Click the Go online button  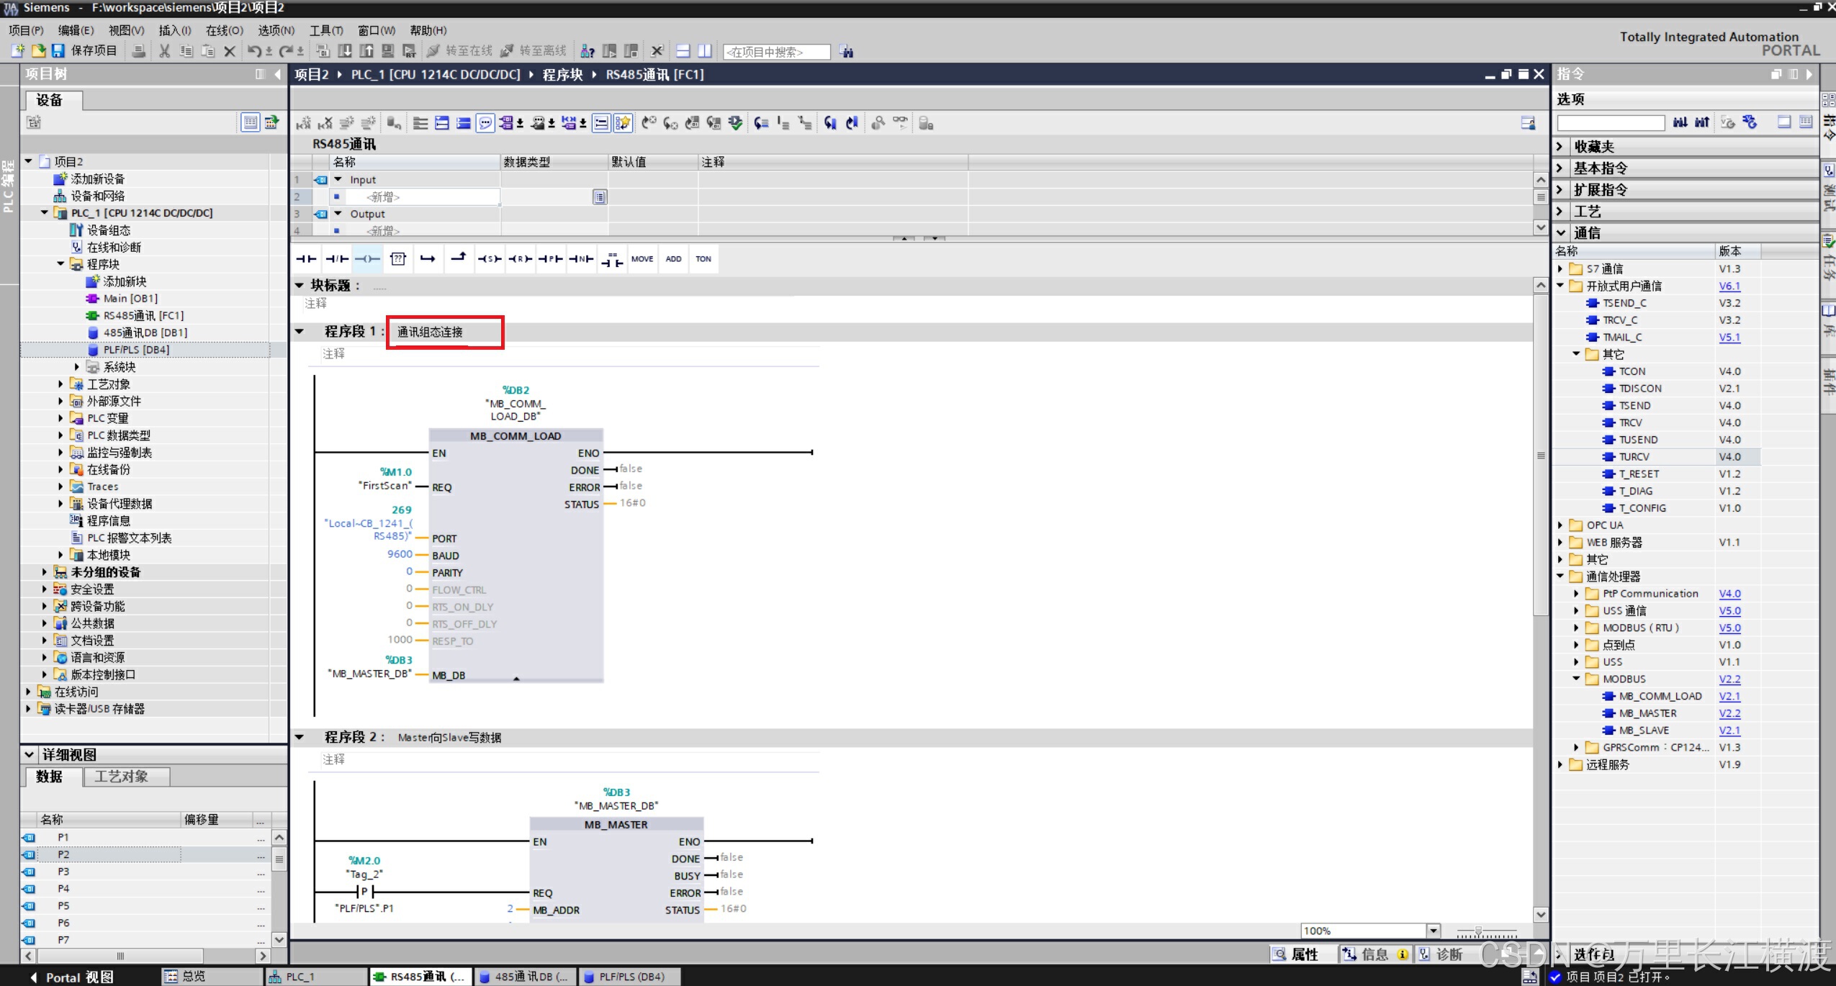coord(460,51)
